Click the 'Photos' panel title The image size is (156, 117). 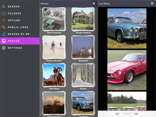coord(44,4)
